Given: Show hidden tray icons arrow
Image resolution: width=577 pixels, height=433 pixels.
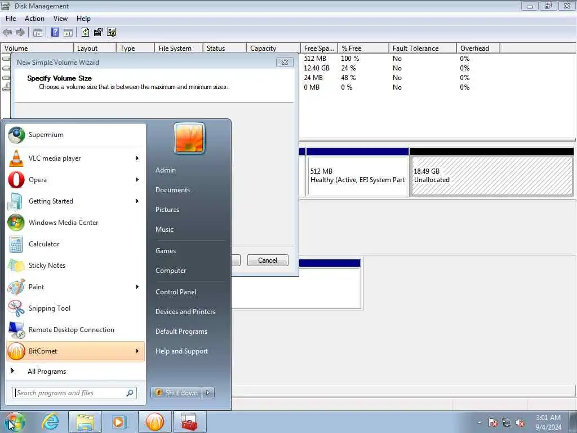Looking at the screenshot, I should point(479,423).
